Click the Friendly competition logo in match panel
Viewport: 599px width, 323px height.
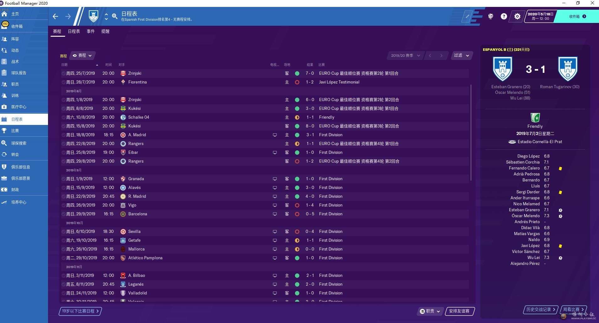535,118
